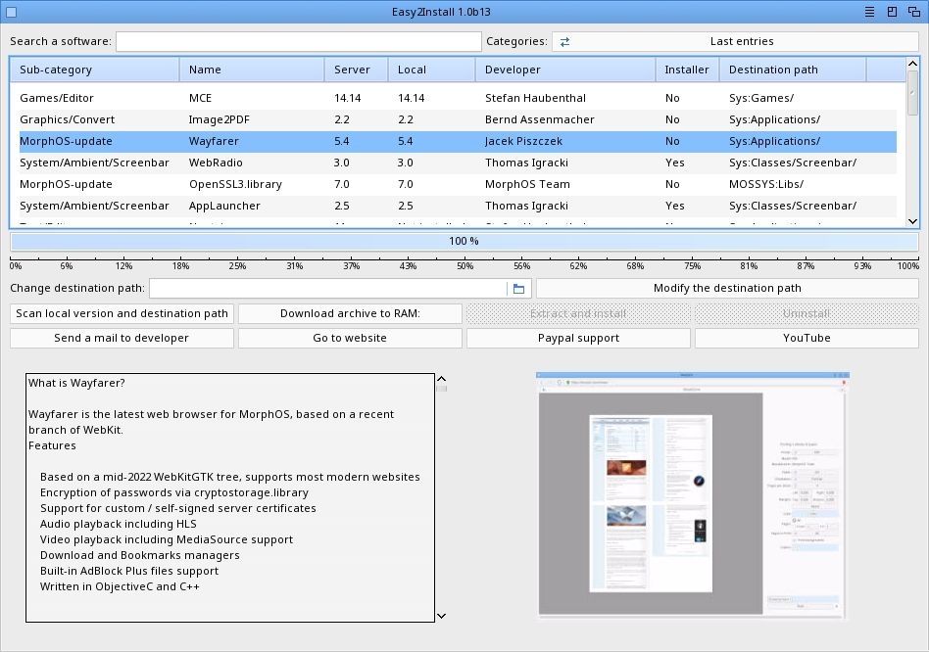The image size is (929, 652).
Task: Select the AppLauncher row
Action: (x=458, y=206)
